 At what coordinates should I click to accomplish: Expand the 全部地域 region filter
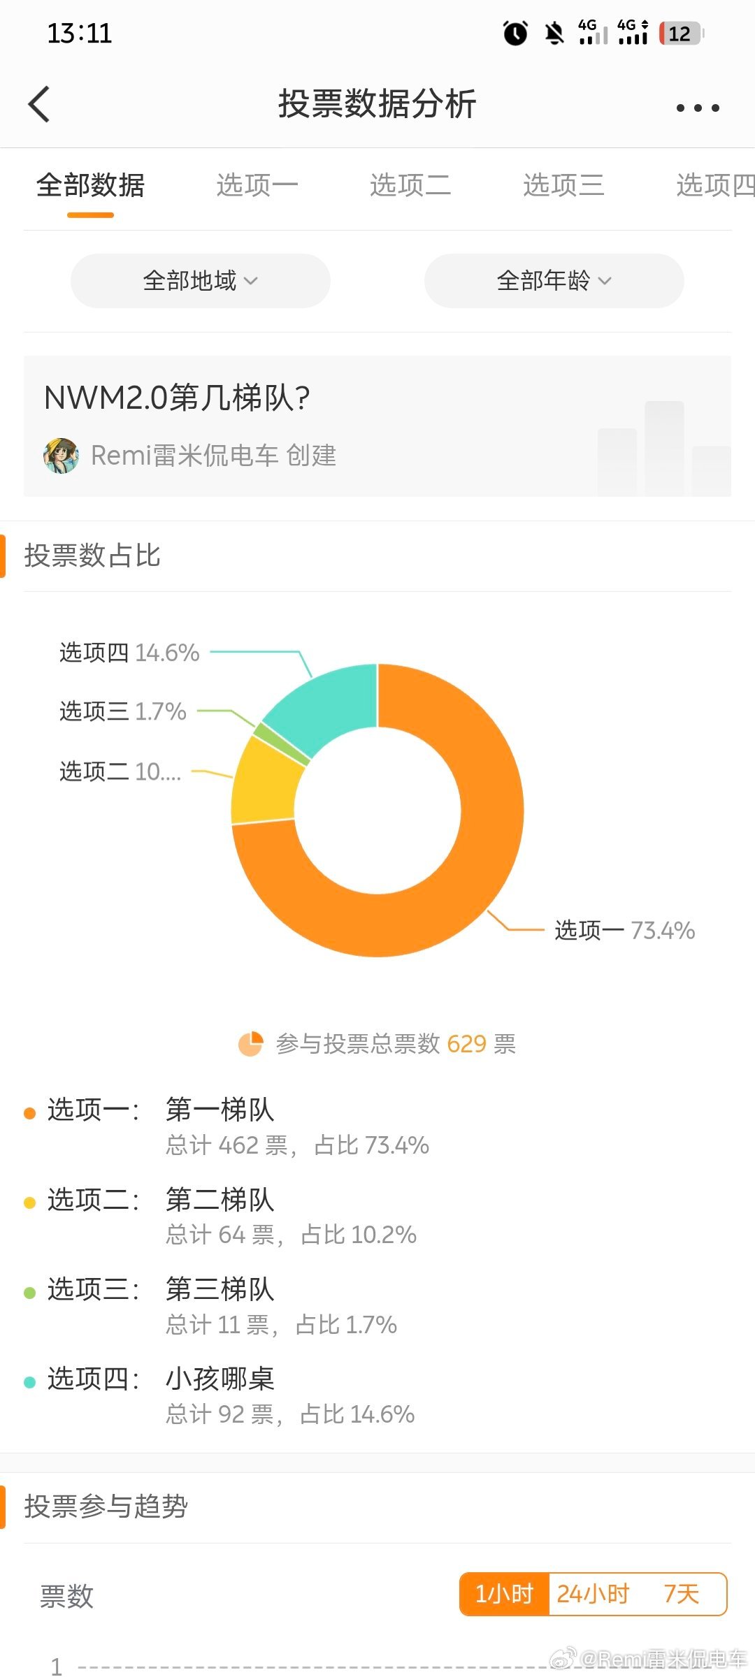tap(201, 280)
